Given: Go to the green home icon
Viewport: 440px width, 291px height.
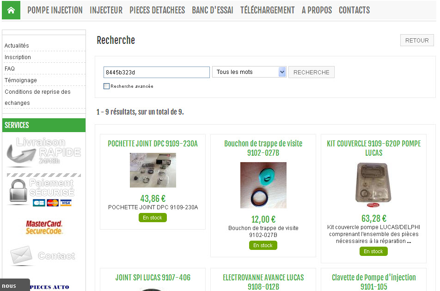Looking at the screenshot, I should (11, 10).
